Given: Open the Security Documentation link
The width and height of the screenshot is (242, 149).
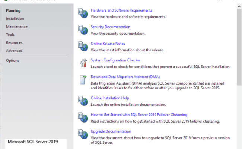Looking at the screenshot, I should coord(111,27).
